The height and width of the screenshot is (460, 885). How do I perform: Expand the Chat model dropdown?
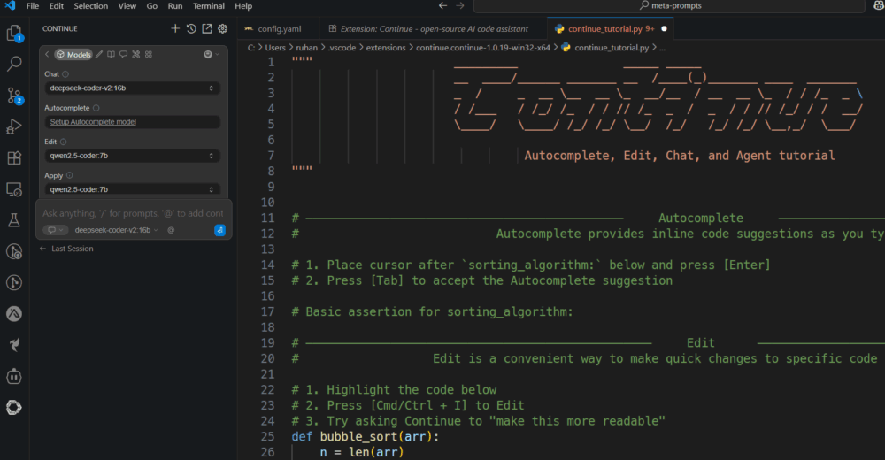(132, 88)
